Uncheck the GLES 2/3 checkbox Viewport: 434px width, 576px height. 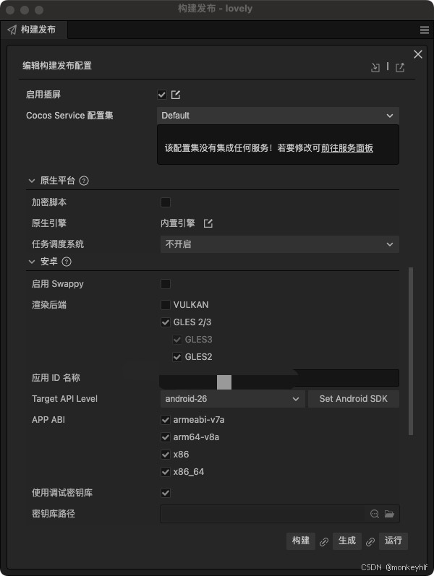(x=166, y=322)
